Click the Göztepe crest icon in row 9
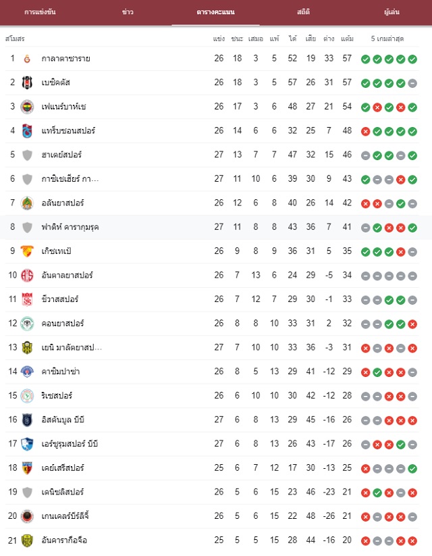This screenshot has width=432, height=556. coord(27,251)
